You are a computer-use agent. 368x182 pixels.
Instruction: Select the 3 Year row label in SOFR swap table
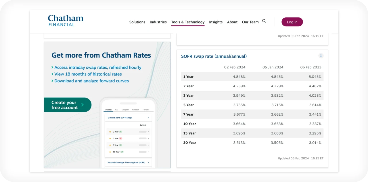point(188,96)
